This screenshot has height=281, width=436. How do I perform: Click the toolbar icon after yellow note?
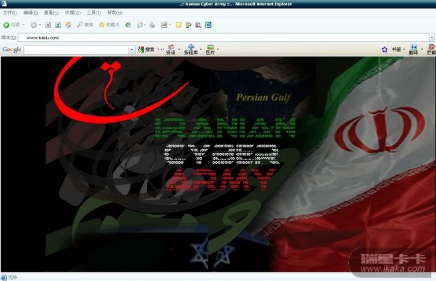click(188, 25)
